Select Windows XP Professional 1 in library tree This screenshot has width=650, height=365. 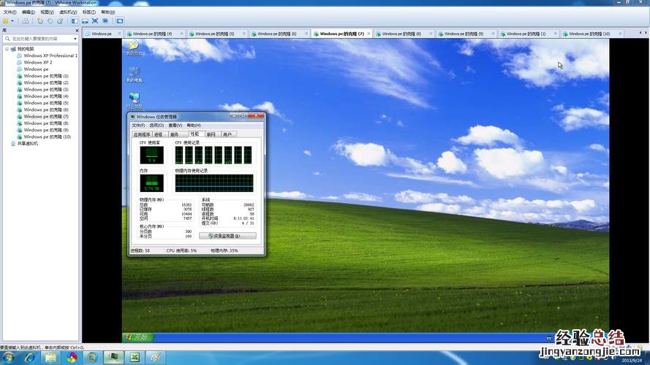point(50,55)
